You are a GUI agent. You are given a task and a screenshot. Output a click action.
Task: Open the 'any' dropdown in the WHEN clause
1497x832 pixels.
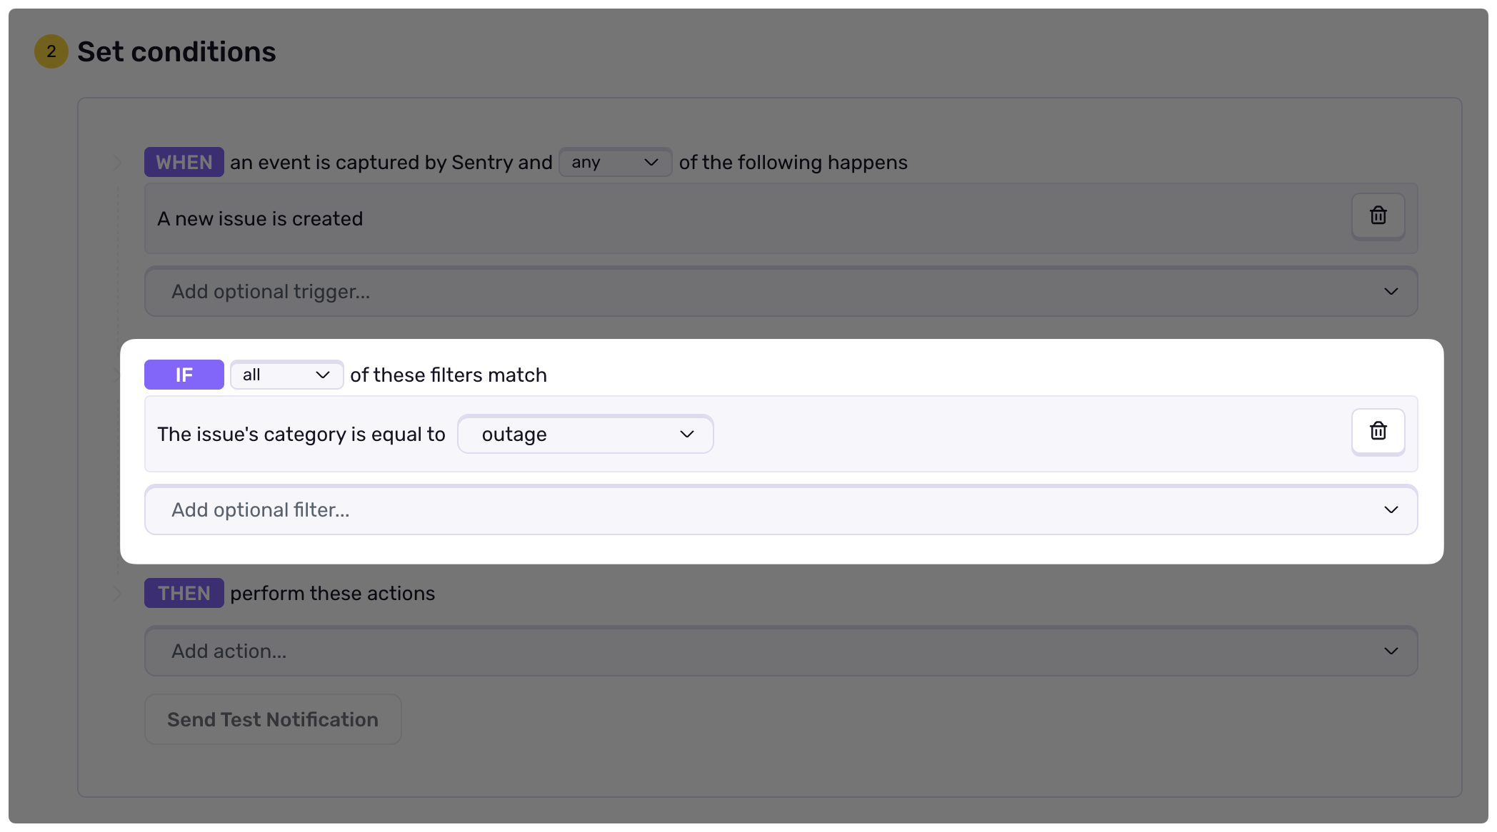pyautogui.click(x=615, y=162)
